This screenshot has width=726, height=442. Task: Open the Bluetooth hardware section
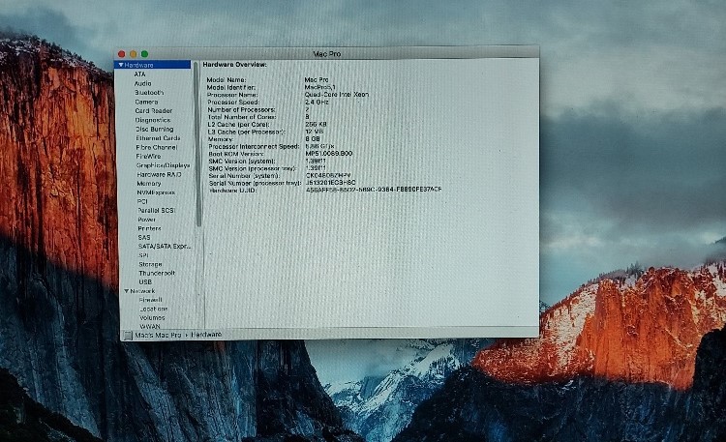click(x=149, y=93)
